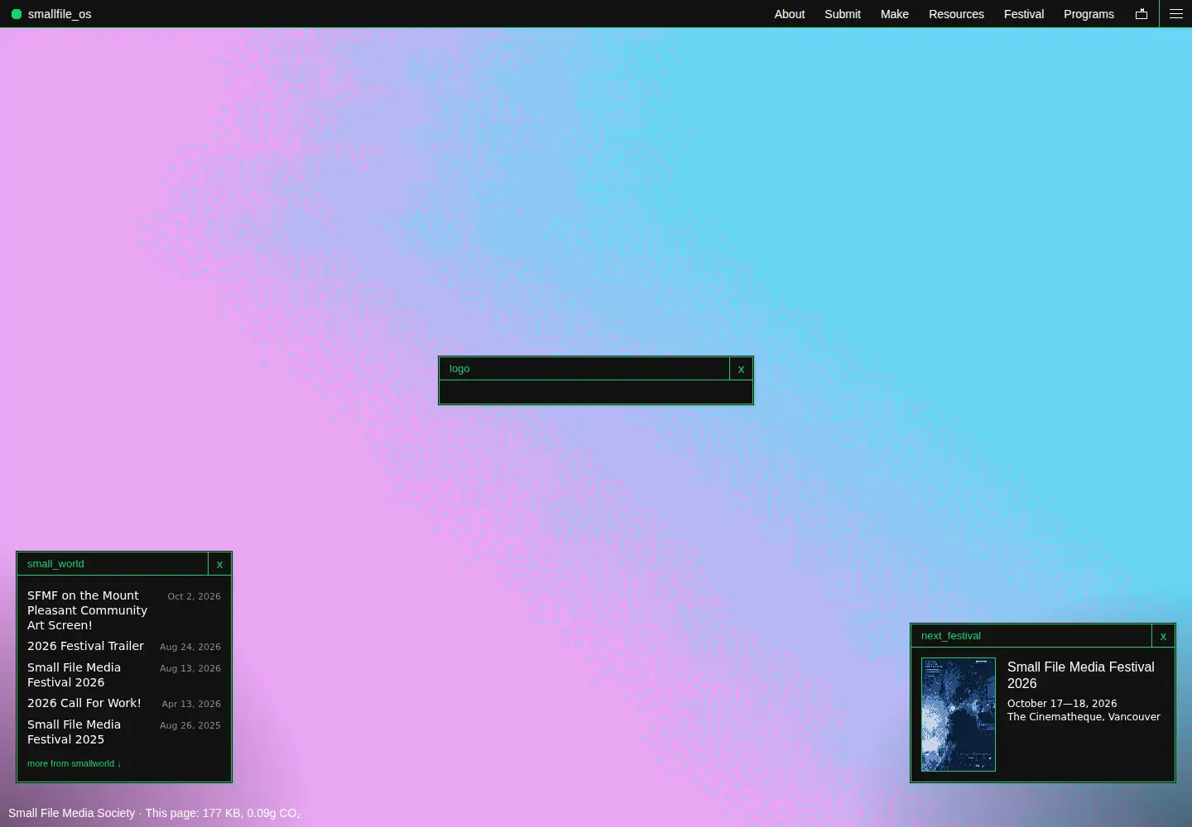
Task: Click the Aug 26, 2025 date
Action: [x=190, y=725]
